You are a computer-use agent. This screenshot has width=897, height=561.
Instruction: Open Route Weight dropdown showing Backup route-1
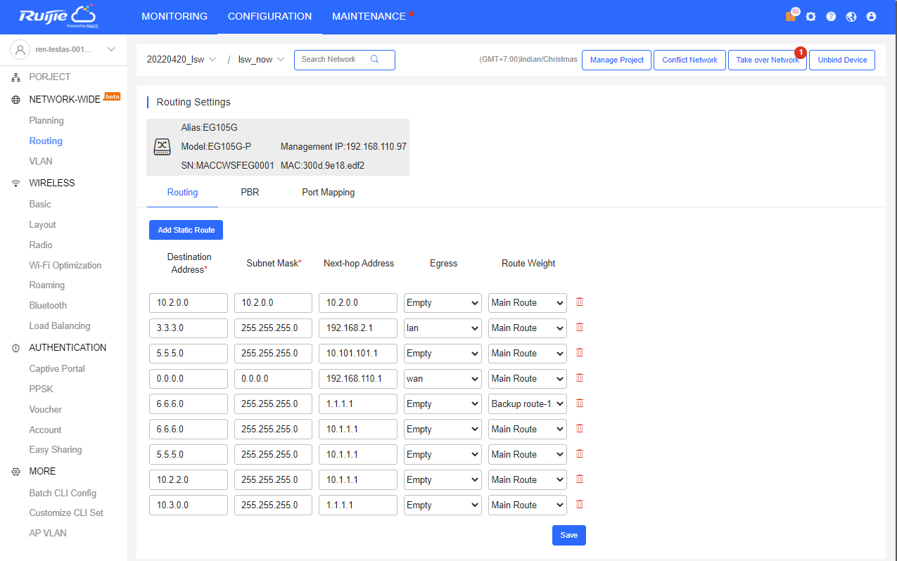tap(528, 404)
